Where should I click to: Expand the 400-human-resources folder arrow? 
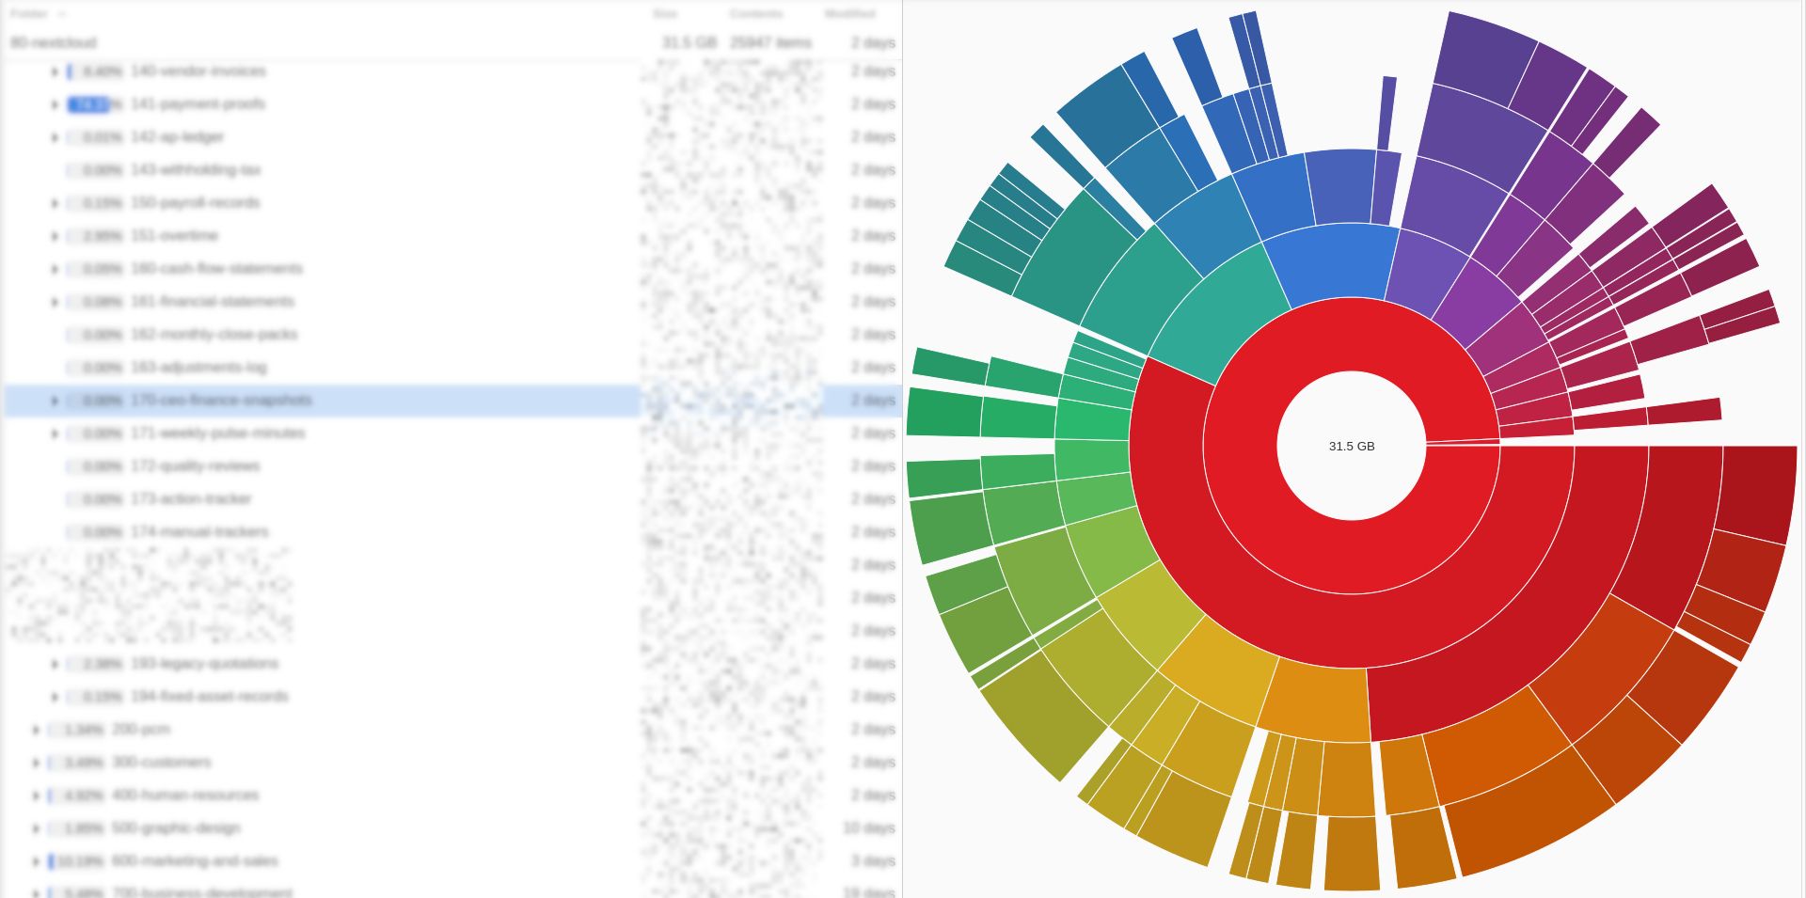click(36, 796)
